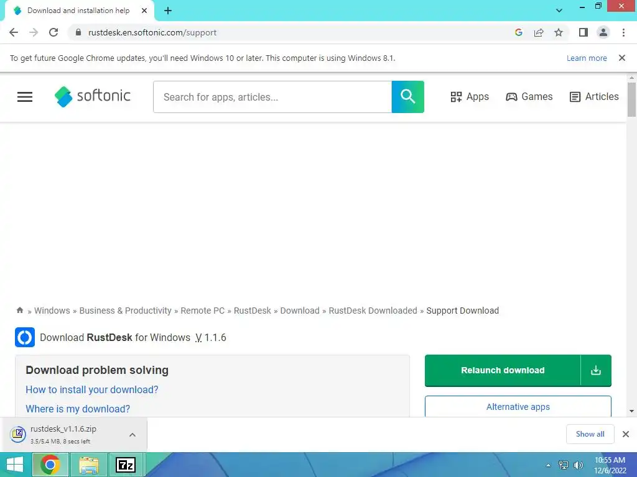This screenshot has width=637, height=477.
Task: Close the Download and installation help tab
Action: click(144, 11)
